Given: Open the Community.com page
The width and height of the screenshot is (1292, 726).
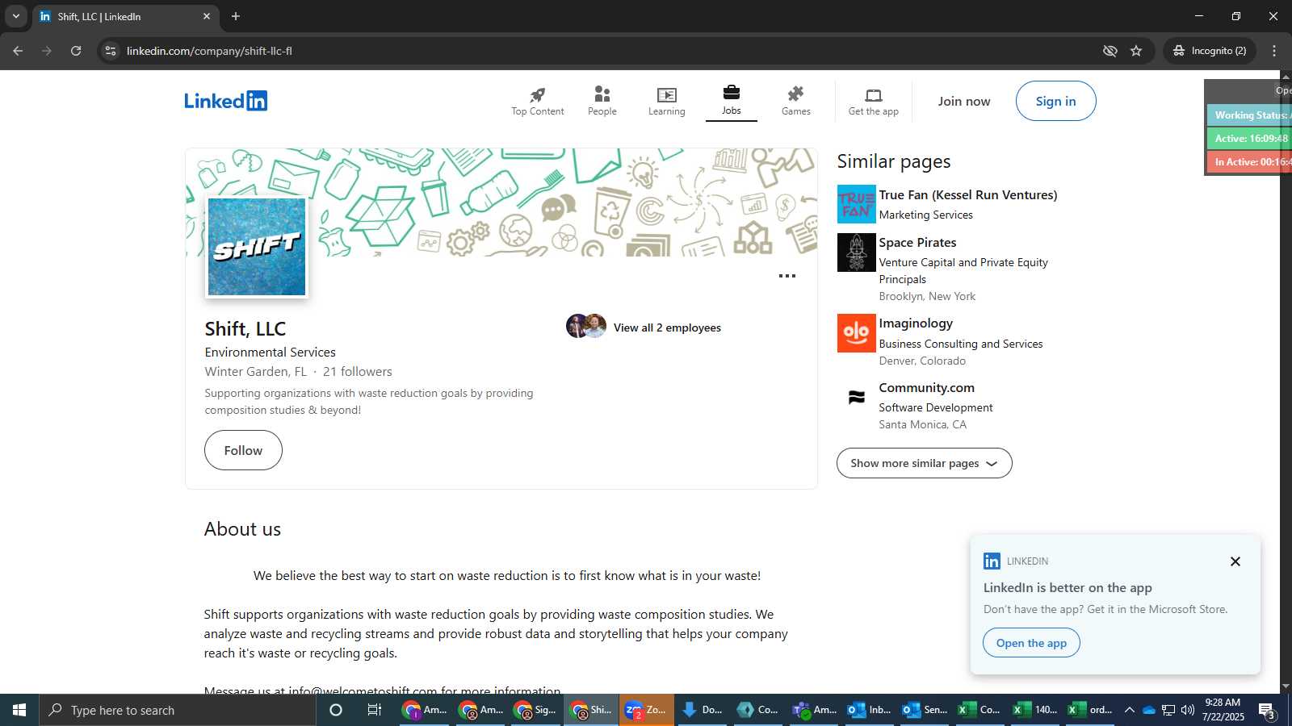Looking at the screenshot, I should [x=926, y=387].
